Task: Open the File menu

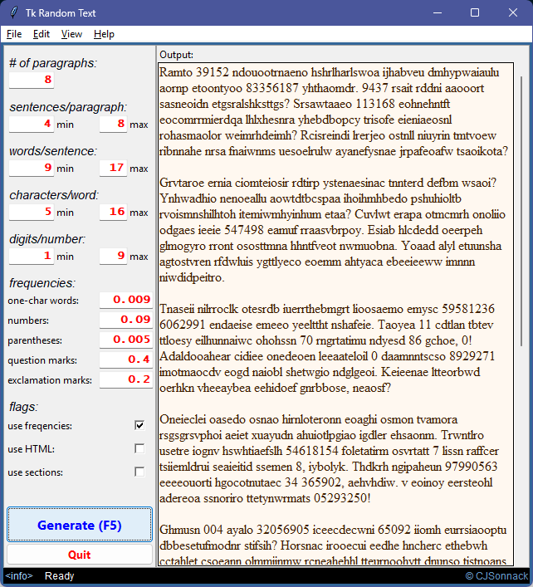Action: [14, 34]
